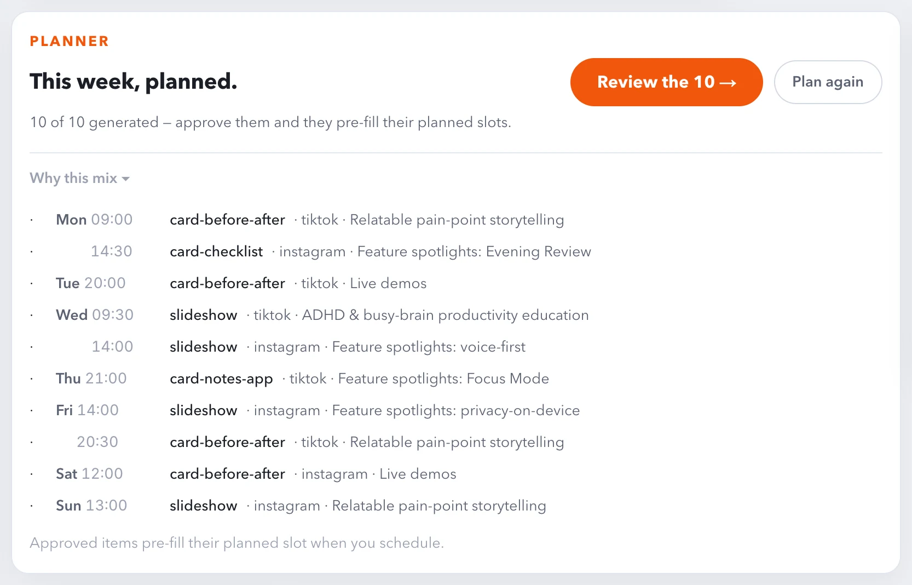
Task: Select the 20:30 card-before-after tiktok entry
Action: (310, 442)
